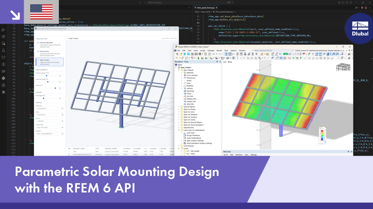
Task: Select the Solar Tracker structure type
Action: pos(50,62)
